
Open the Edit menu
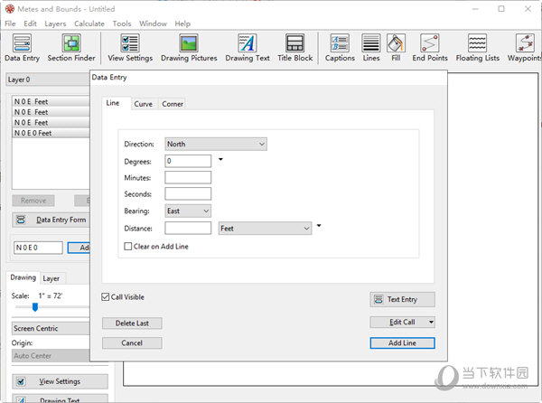pyautogui.click(x=30, y=23)
